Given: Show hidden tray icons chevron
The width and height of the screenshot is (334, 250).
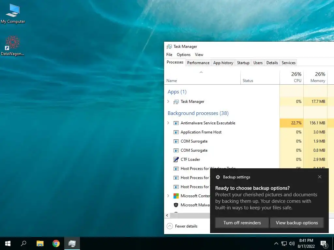Looking at the screenshot, I should 276,243.
